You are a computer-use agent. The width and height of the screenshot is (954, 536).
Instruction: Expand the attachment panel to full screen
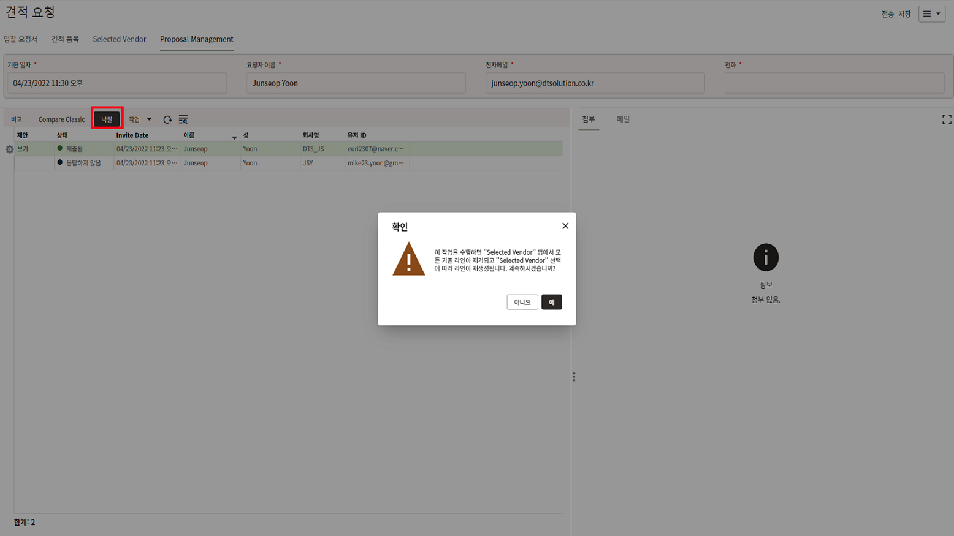point(946,119)
